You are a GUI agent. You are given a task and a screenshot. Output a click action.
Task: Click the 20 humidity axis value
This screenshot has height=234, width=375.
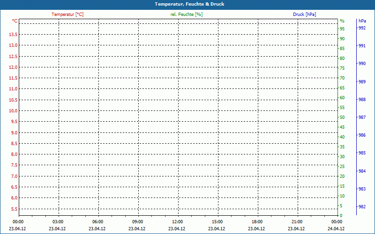tap(342, 176)
